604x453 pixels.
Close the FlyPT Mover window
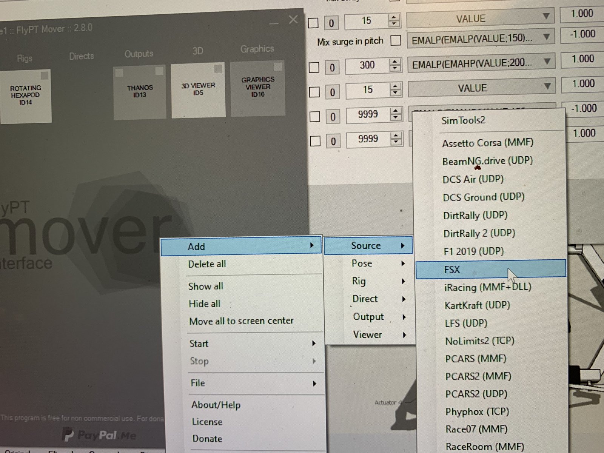[293, 20]
